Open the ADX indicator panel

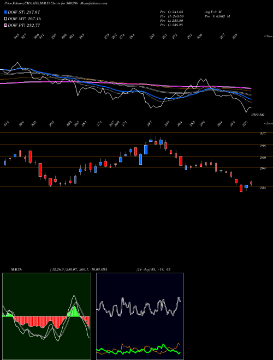coord(140,316)
